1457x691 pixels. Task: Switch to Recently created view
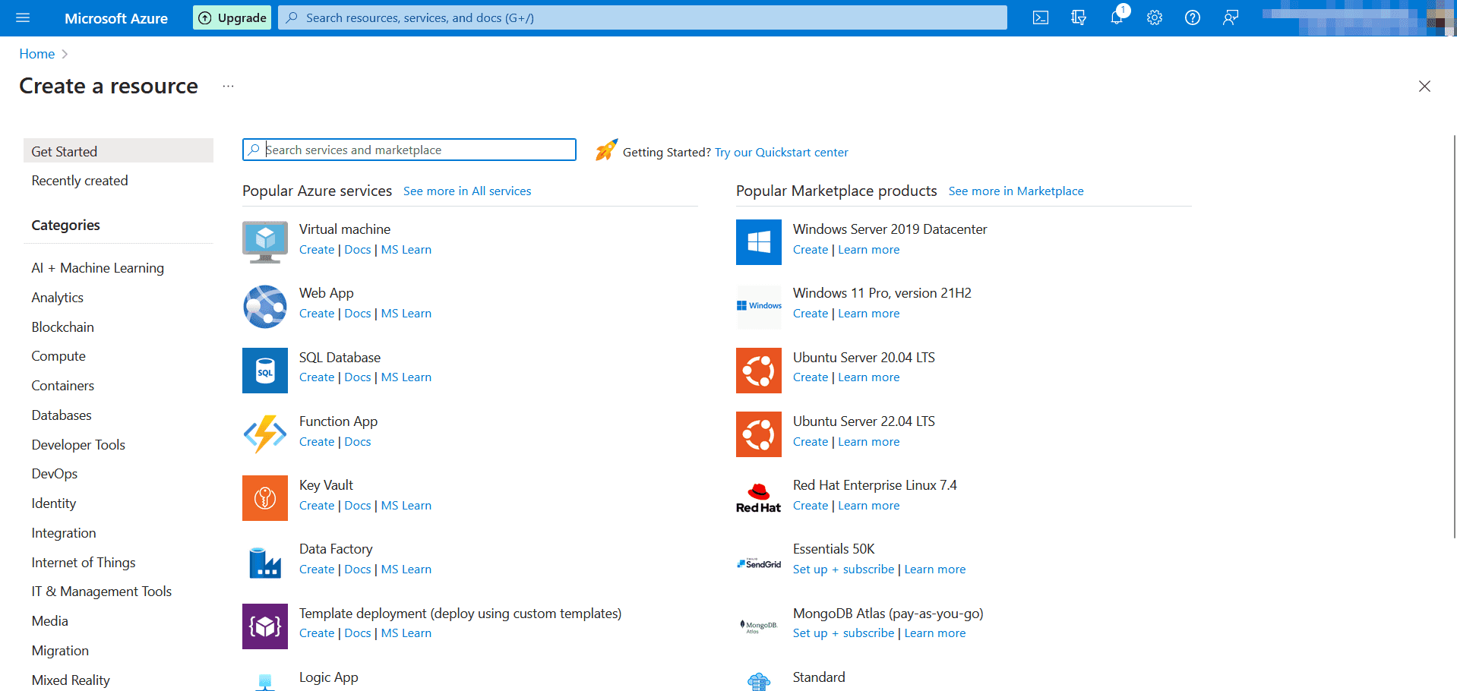tap(79, 180)
